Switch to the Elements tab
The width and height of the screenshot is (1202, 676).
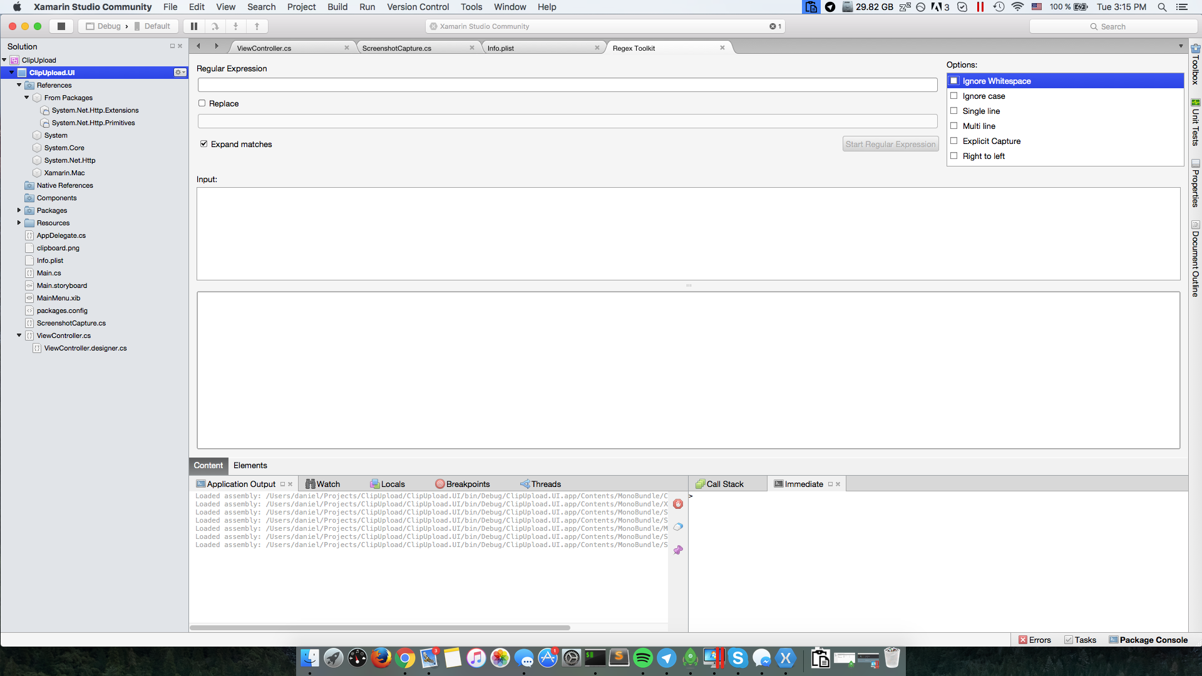click(x=250, y=466)
